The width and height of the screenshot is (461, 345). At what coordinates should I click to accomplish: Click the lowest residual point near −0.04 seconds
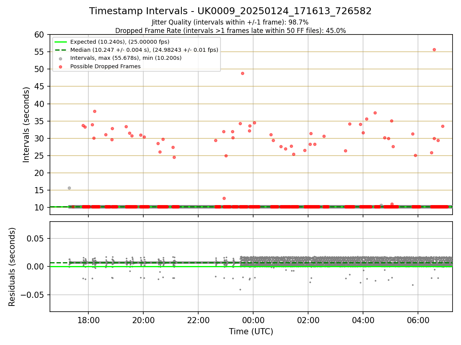click(x=240, y=289)
